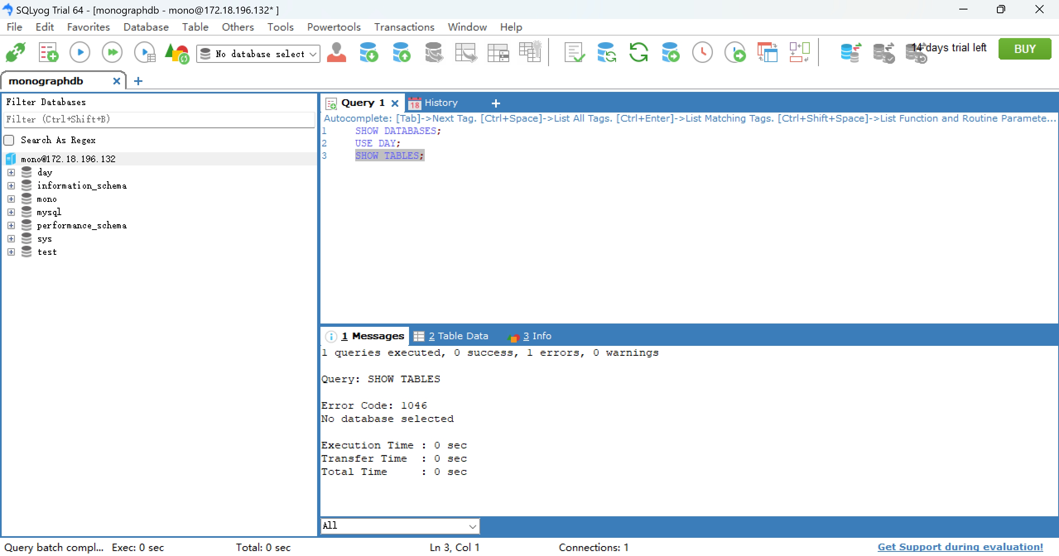Click the format query checkmark icon
Image resolution: width=1059 pixels, height=556 pixels.
(x=574, y=53)
